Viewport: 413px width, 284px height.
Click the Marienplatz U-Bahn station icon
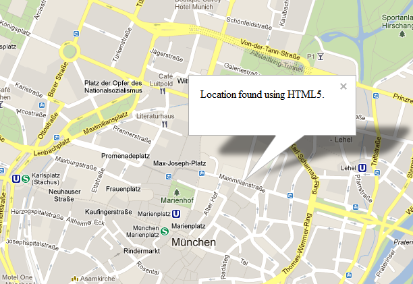click(x=176, y=214)
